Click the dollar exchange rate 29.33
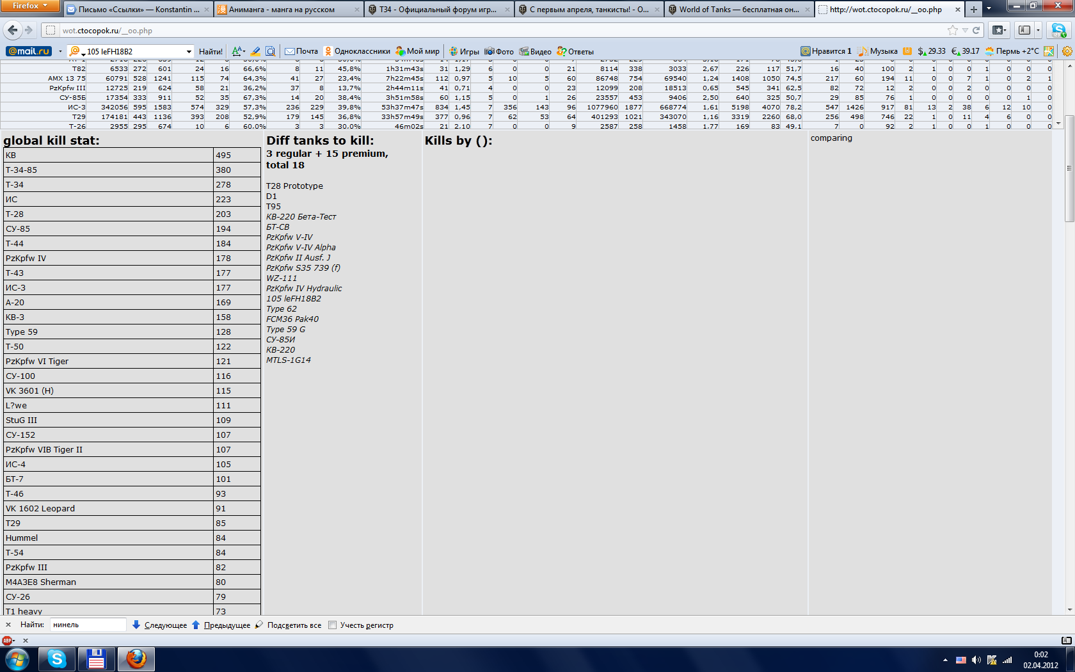 click(932, 51)
